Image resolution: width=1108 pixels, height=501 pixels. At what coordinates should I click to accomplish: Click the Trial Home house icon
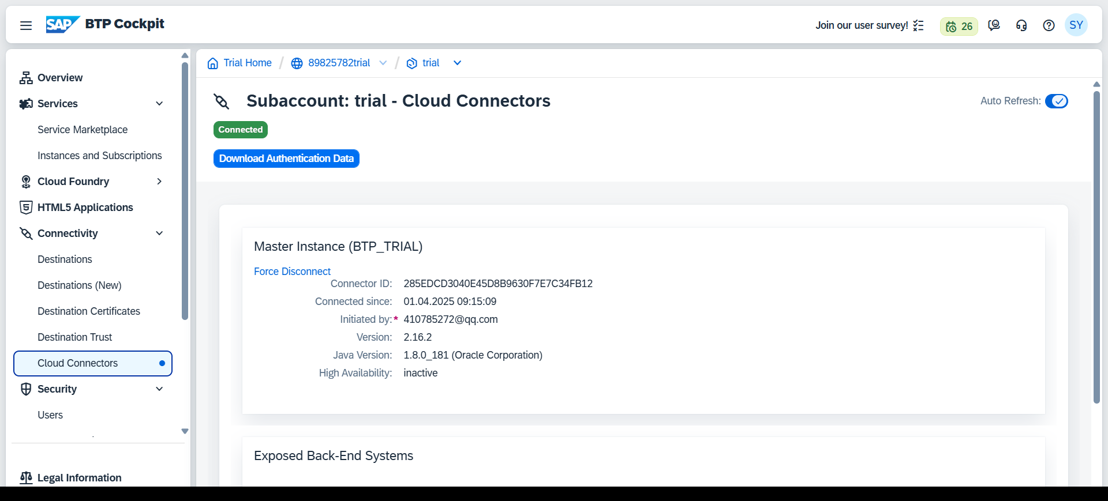[213, 63]
